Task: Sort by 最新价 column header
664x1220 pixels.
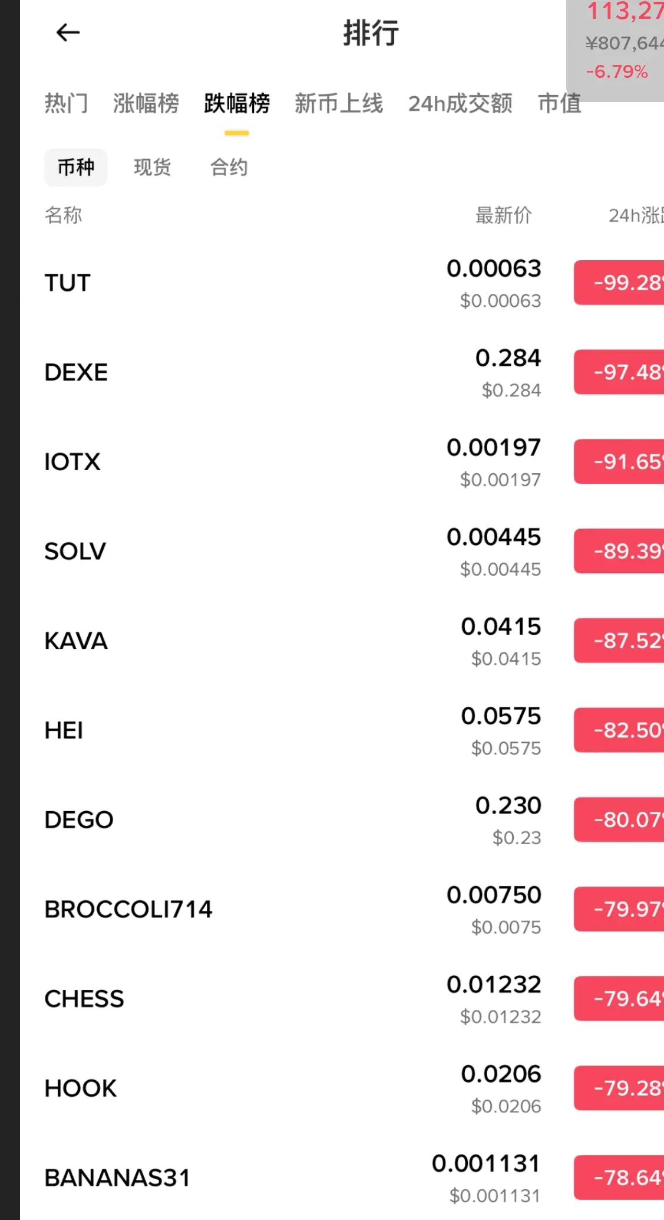Action: click(503, 215)
